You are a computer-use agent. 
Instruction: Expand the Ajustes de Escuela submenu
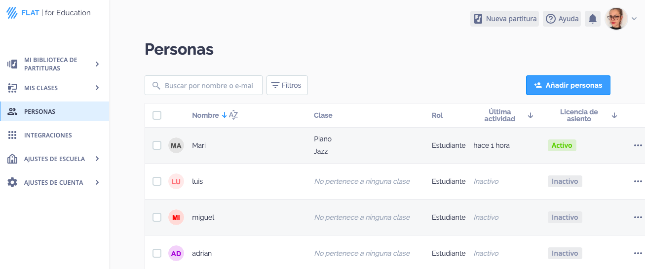97,159
